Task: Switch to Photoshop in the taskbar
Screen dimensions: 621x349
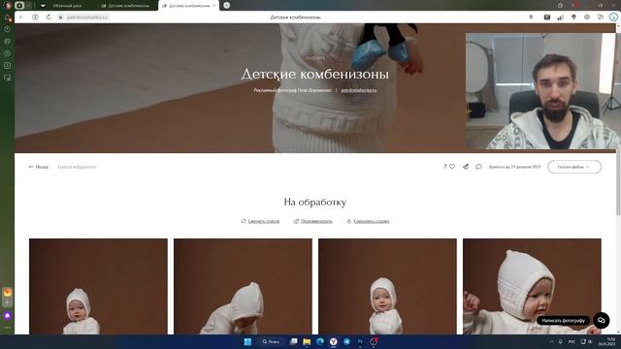Action: [360, 341]
